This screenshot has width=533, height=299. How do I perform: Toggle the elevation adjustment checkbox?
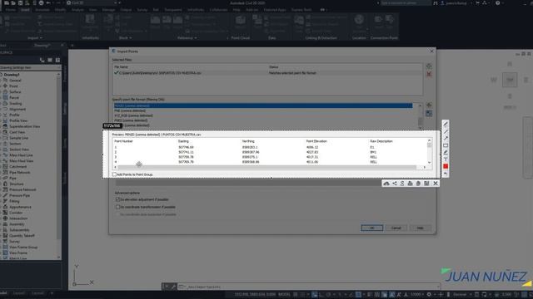point(117,199)
